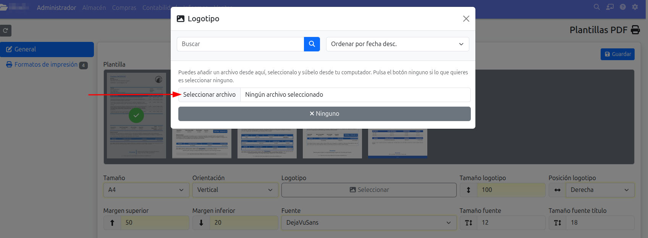Open the Tamaño A4 dropdown
This screenshot has width=648, height=238.
146,190
